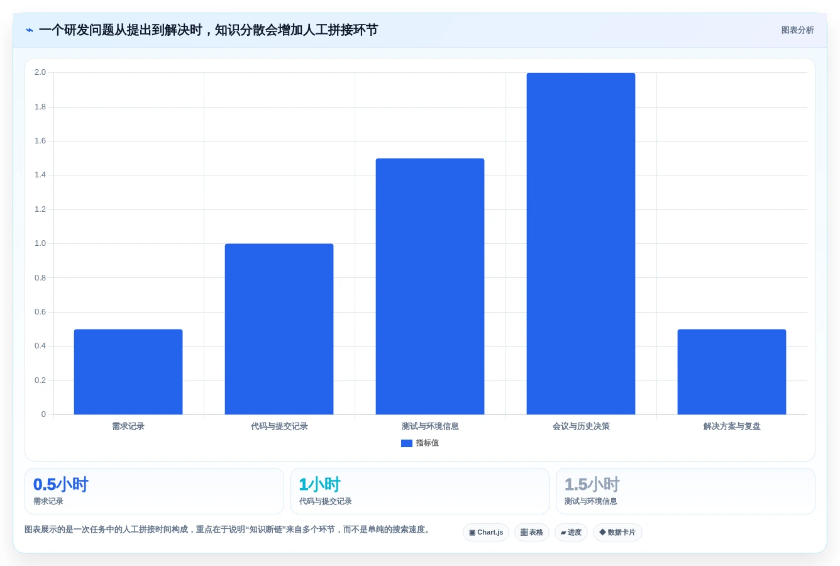
Task: Click the 解决方案与复盘 x-axis label
Action: click(732, 426)
